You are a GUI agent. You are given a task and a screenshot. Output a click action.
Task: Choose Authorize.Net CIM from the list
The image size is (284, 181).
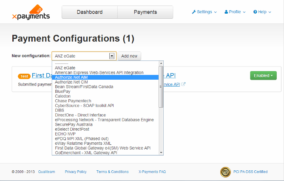(105, 82)
